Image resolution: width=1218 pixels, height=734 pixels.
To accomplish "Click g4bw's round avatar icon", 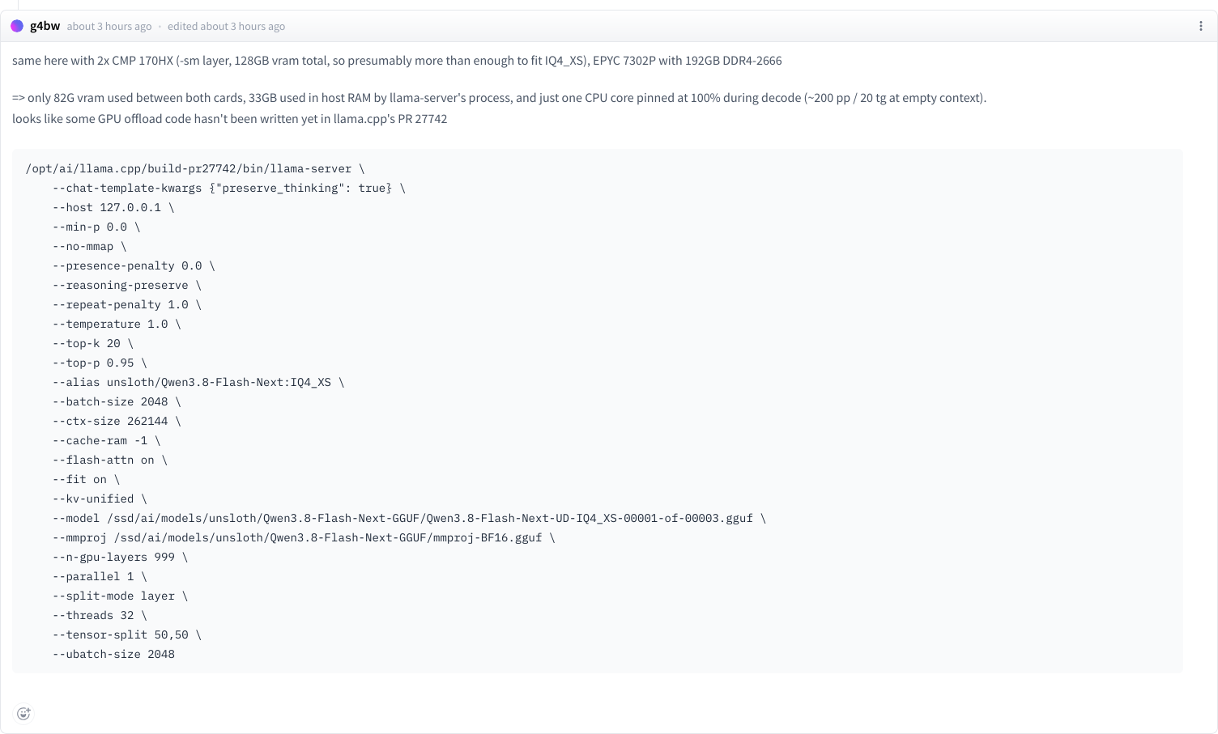I will pyautogui.click(x=17, y=26).
